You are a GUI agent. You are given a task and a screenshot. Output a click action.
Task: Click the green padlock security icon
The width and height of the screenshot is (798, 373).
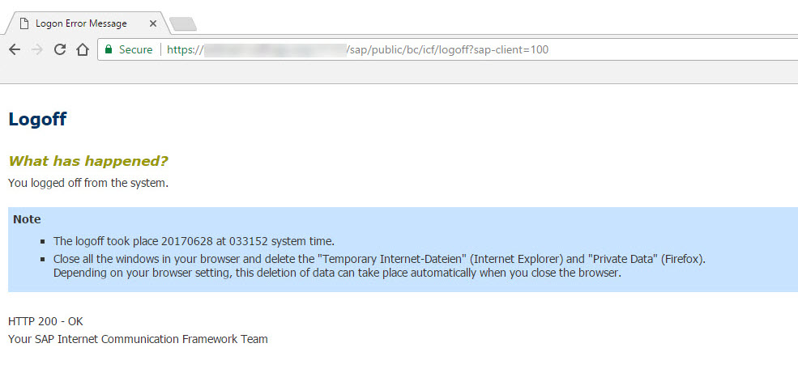(x=108, y=49)
